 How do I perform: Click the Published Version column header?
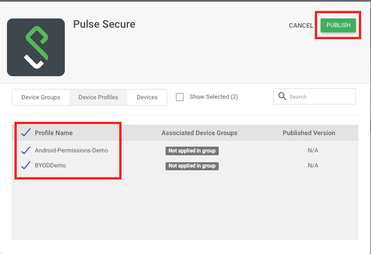tap(308, 133)
